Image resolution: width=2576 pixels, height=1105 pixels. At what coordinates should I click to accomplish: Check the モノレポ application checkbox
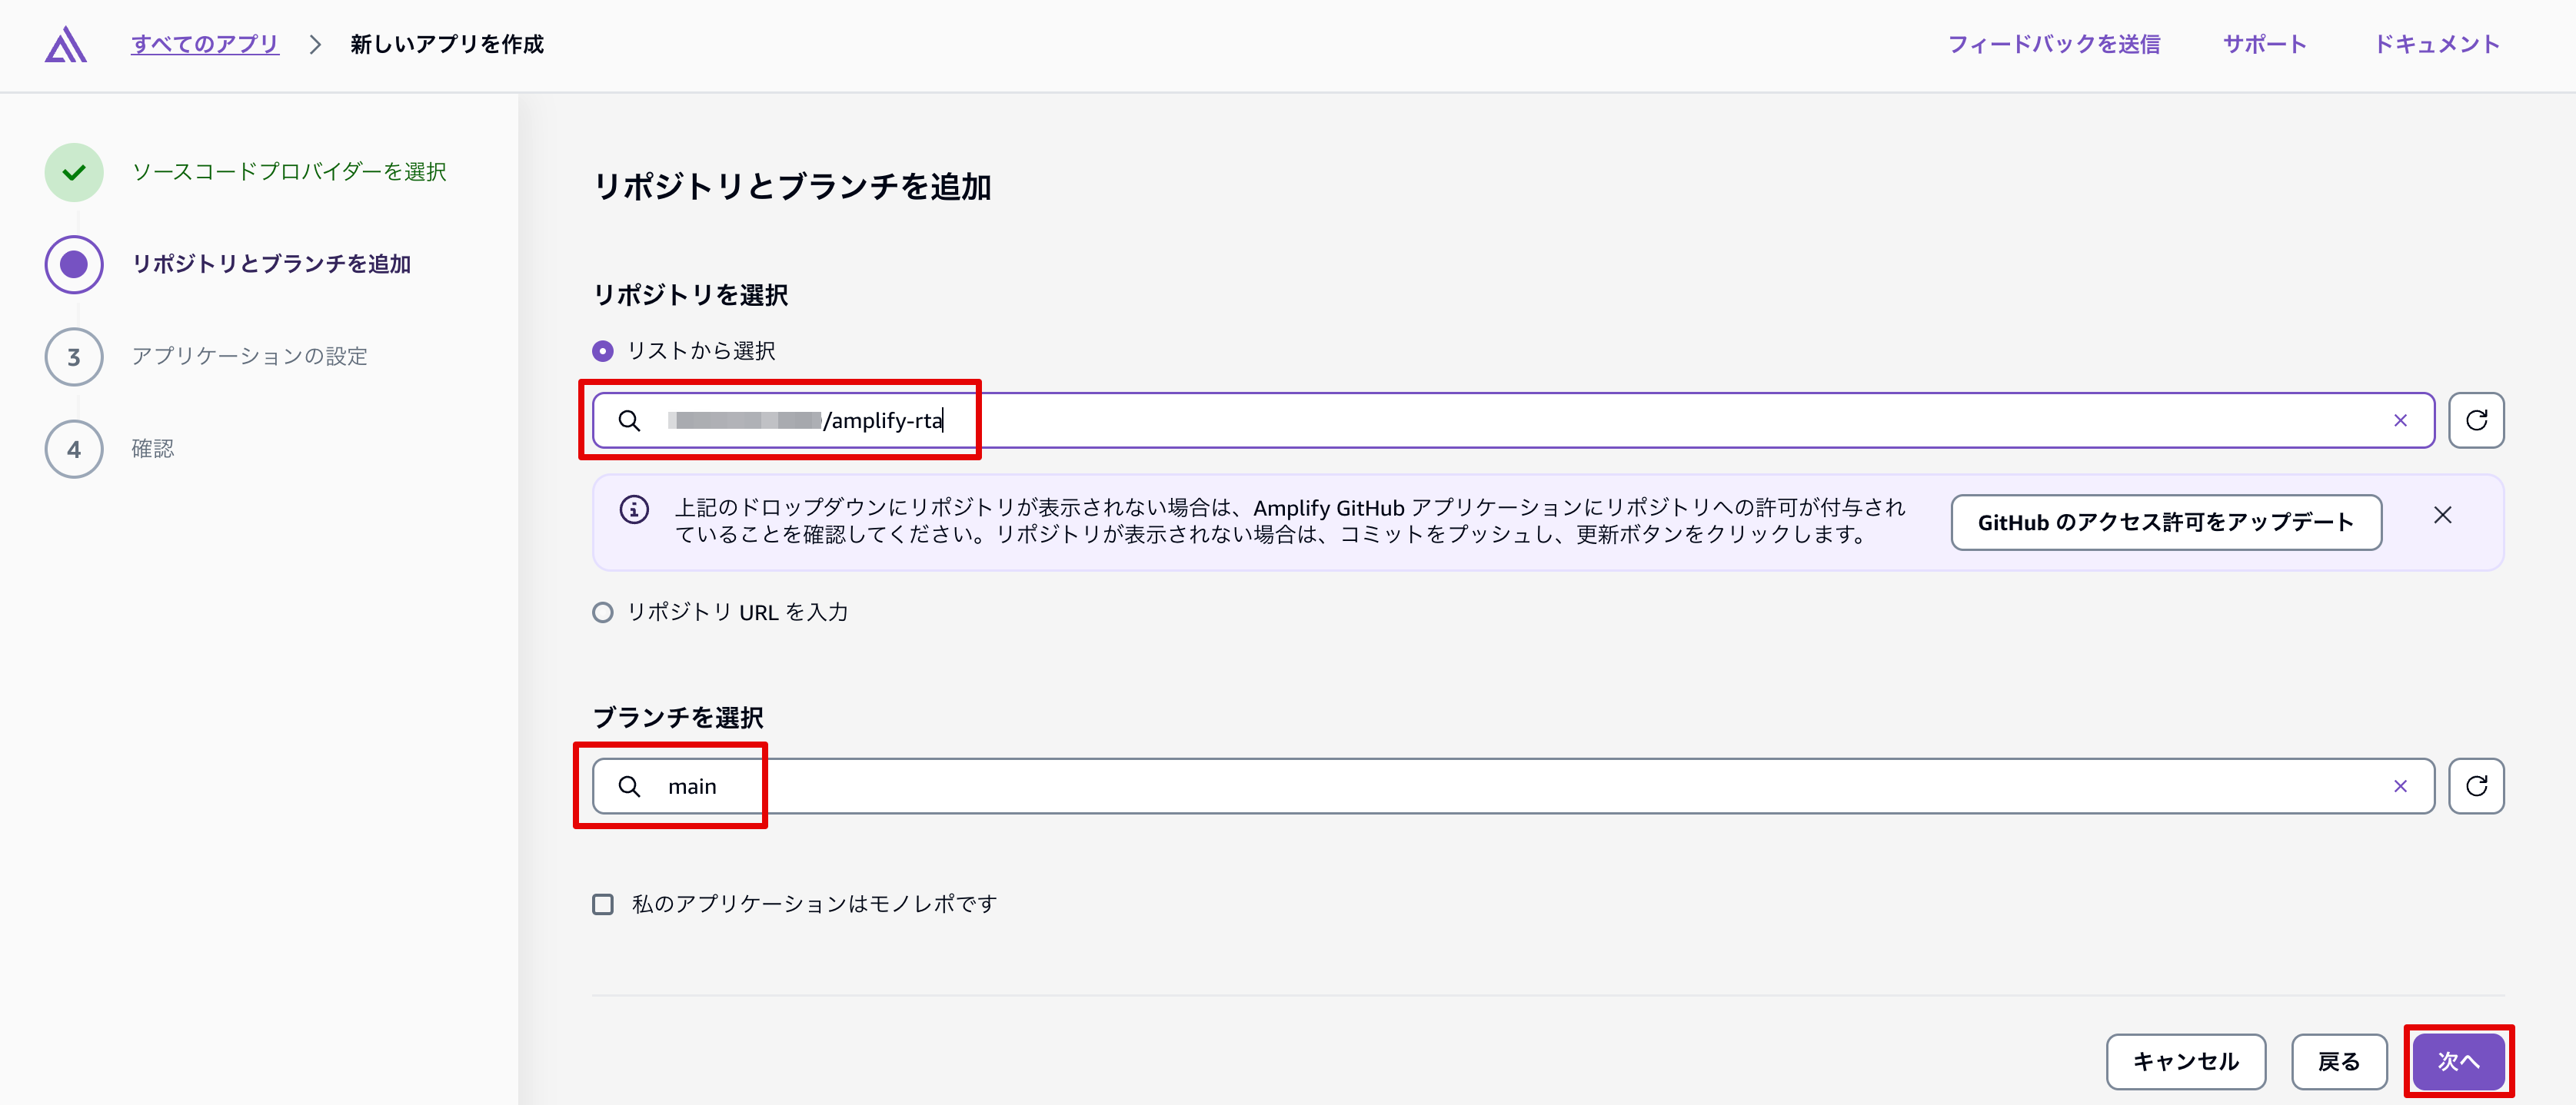click(602, 904)
